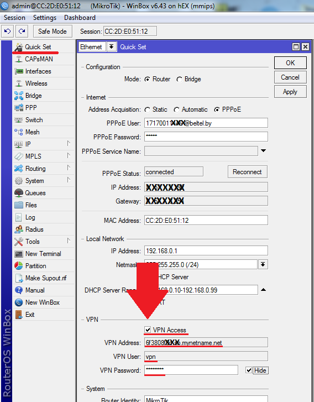Open the Partition menu icon
Image resolution: width=314 pixels, height=402 pixels.
(19, 266)
